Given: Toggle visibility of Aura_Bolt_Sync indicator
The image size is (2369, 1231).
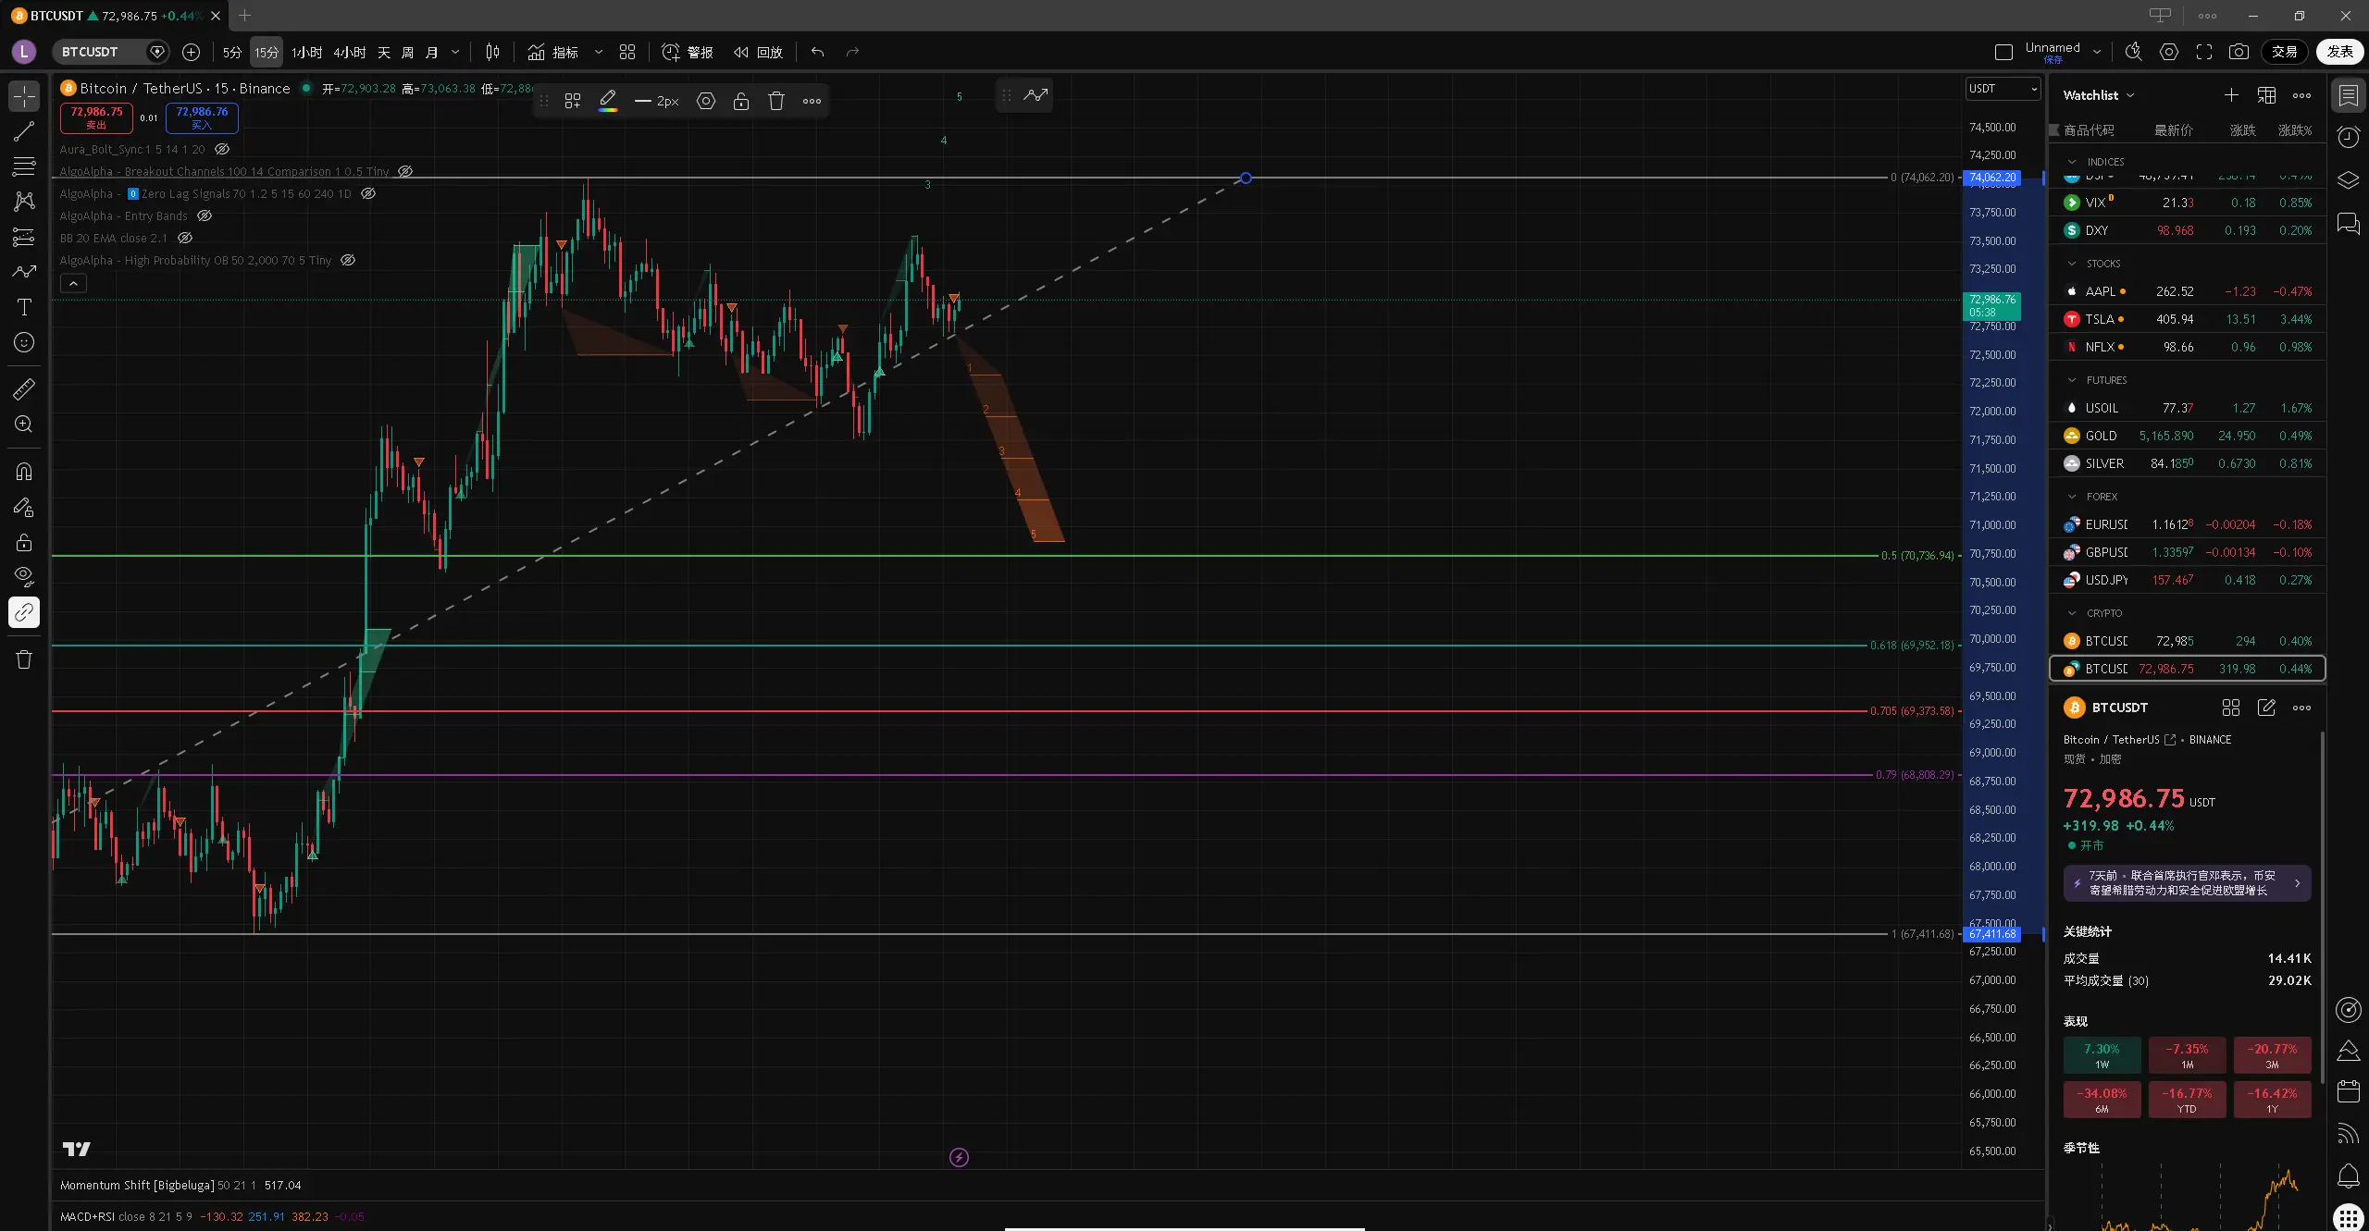Looking at the screenshot, I should 222,149.
